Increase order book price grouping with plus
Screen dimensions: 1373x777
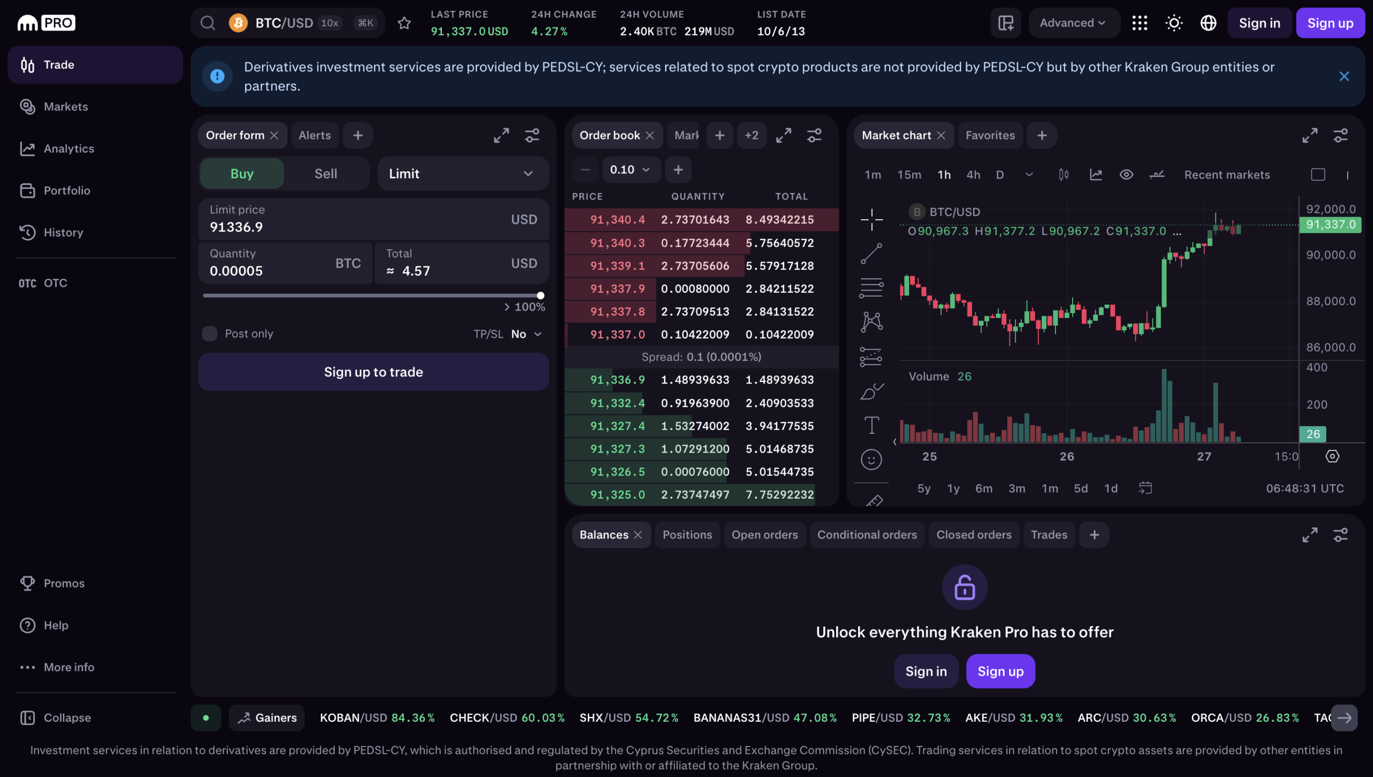[x=678, y=169]
